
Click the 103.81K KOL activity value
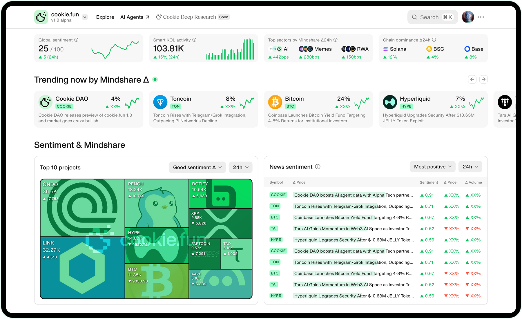click(168, 48)
